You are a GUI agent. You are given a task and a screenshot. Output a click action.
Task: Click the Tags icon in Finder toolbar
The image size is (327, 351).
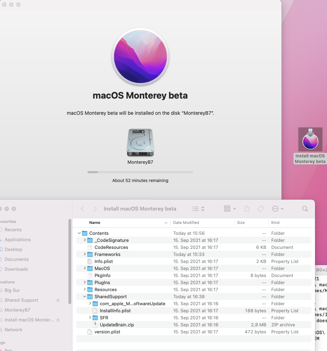pos(260,209)
